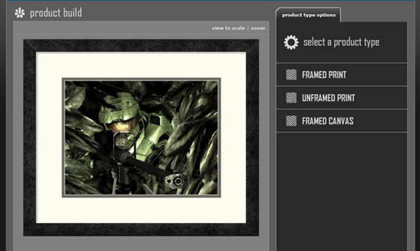Click the view to scale link
420x251 pixels.
(x=228, y=28)
